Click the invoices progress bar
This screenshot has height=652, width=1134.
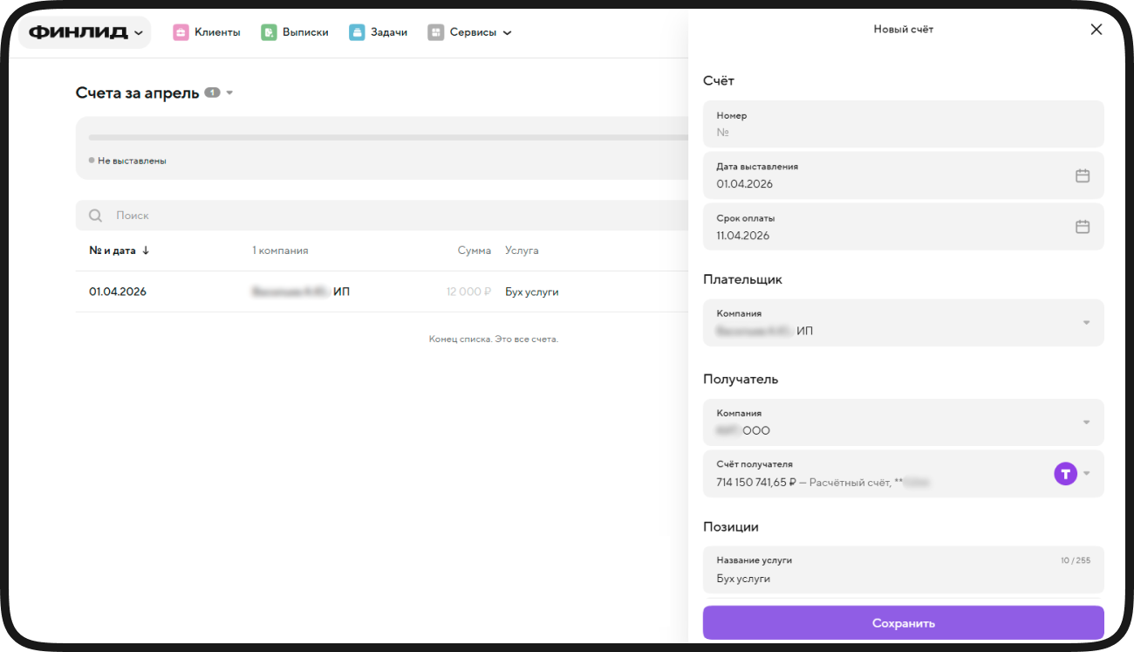tap(388, 138)
